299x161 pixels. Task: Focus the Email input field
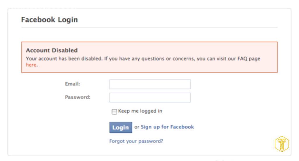point(150,84)
